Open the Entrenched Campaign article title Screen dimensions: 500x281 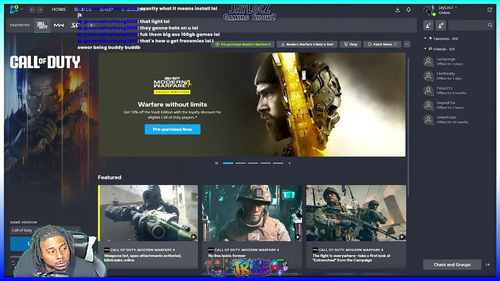(352, 258)
